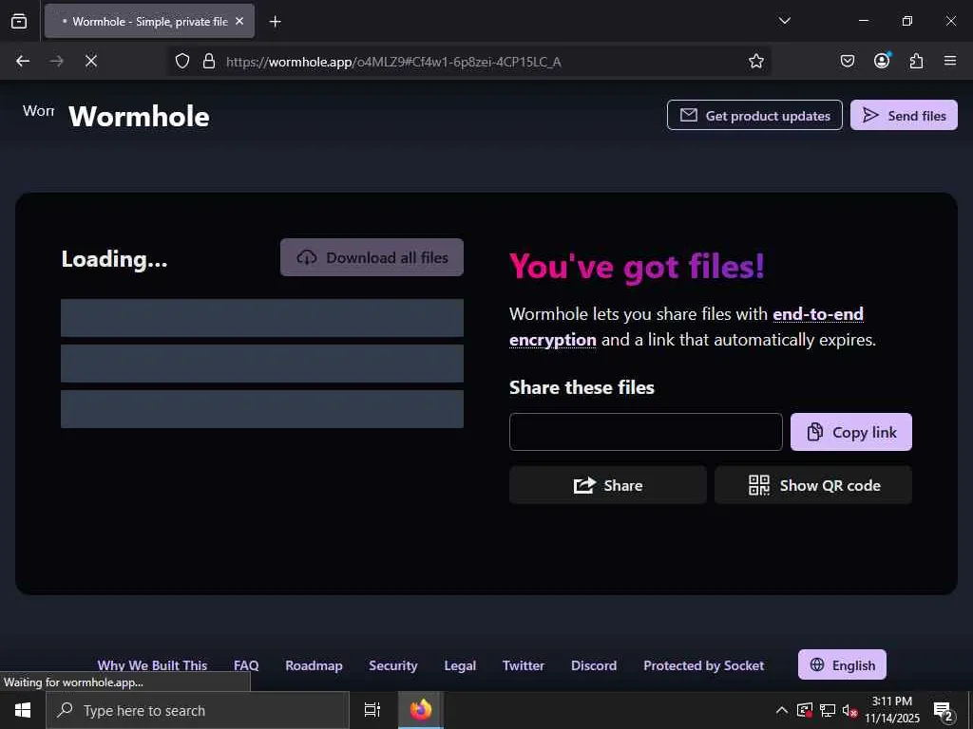This screenshot has height=729, width=973.
Task: Click the first loading placeholder row
Action: (x=262, y=317)
